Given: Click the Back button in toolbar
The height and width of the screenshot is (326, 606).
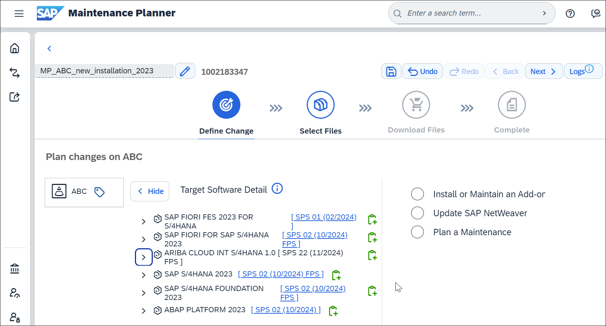Looking at the screenshot, I should (505, 71).
